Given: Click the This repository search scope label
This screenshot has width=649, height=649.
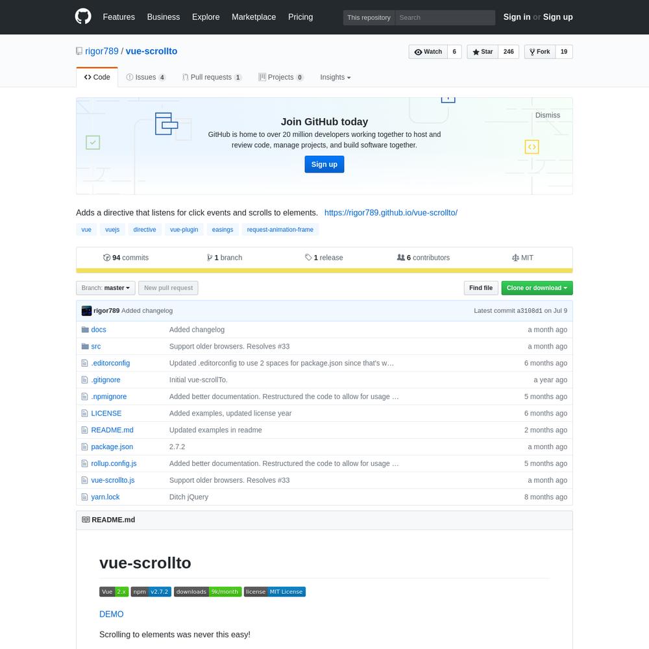Looking at the screenshot, I should pyautogui.click(x=369, y=18).
